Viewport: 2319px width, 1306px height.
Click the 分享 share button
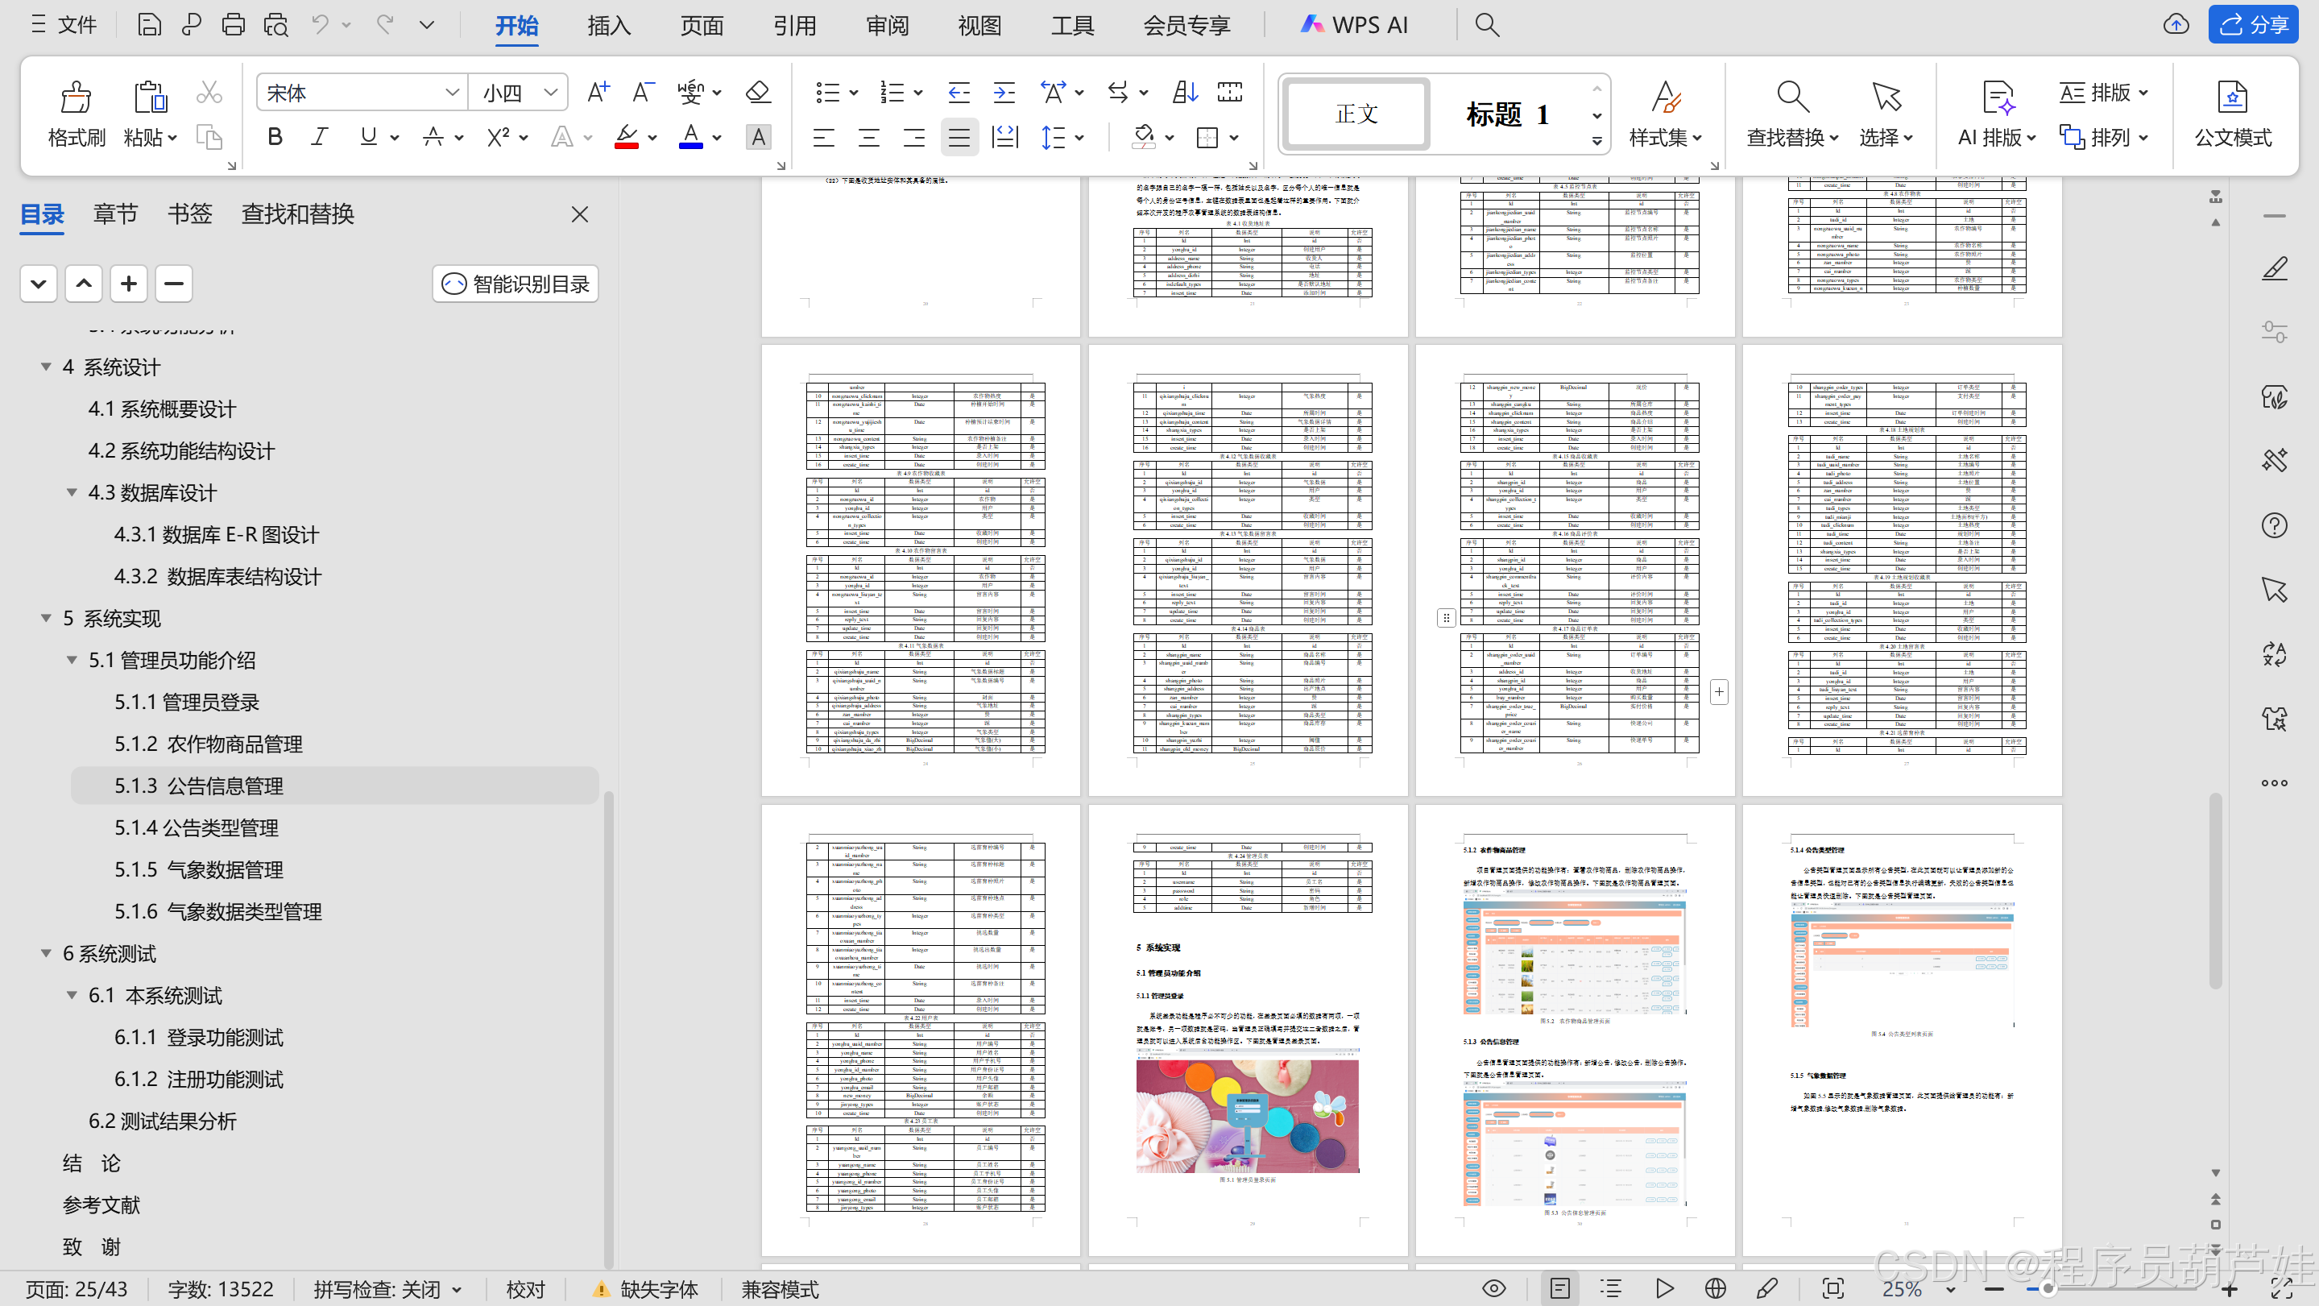tap(2252, 24)
